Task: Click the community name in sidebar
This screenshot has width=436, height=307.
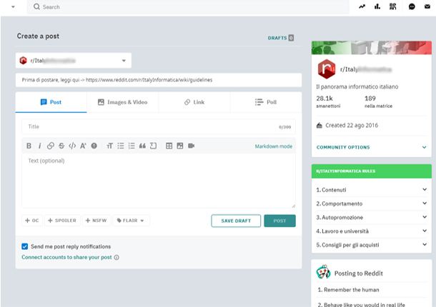Action: (x=366, y=69)
